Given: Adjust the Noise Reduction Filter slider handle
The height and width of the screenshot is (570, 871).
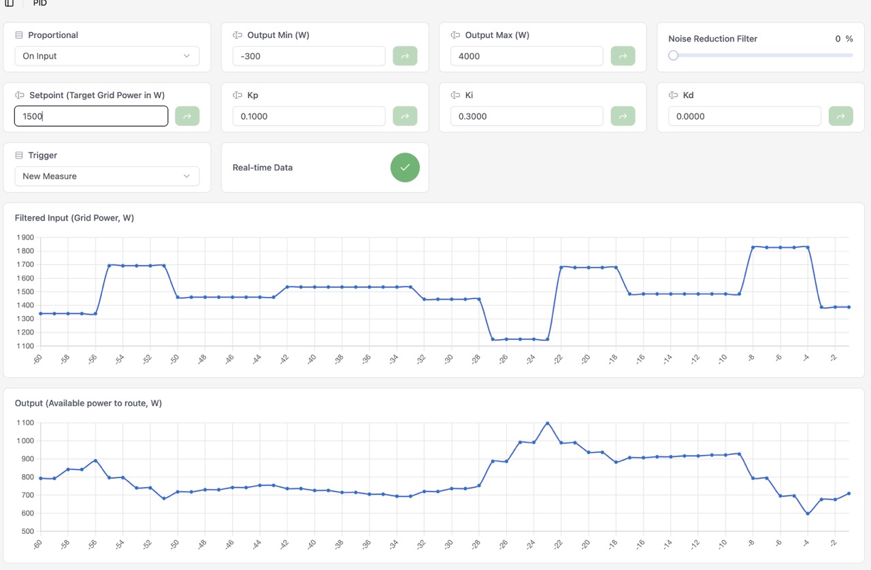Looking at the screenshot, I should pos(673,55).
